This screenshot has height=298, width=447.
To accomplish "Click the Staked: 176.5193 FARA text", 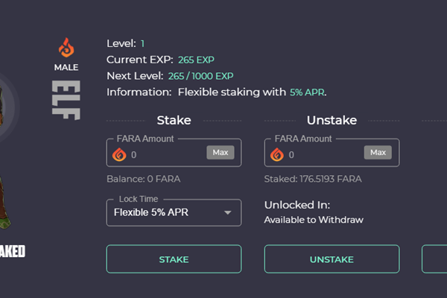I will point(313,179).
